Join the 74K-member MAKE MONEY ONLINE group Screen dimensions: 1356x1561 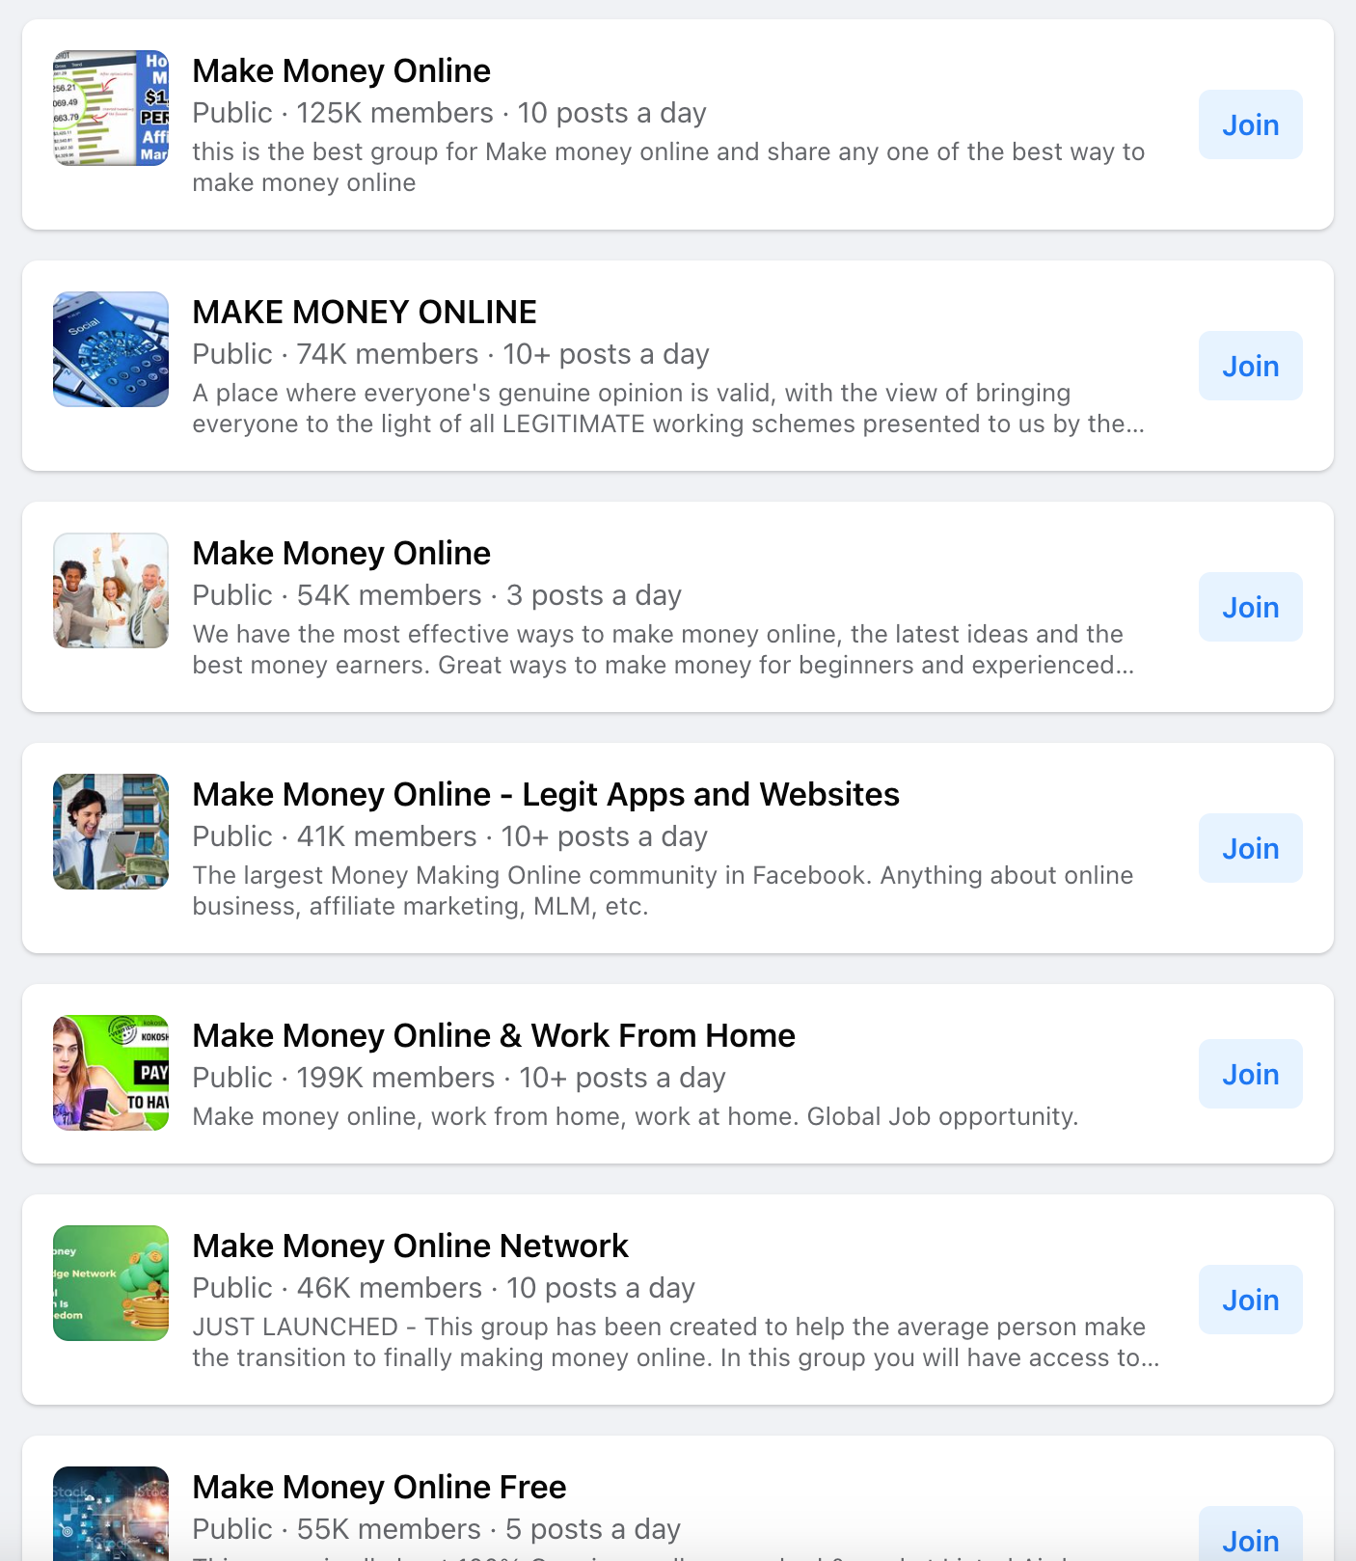pos(1251,366)
